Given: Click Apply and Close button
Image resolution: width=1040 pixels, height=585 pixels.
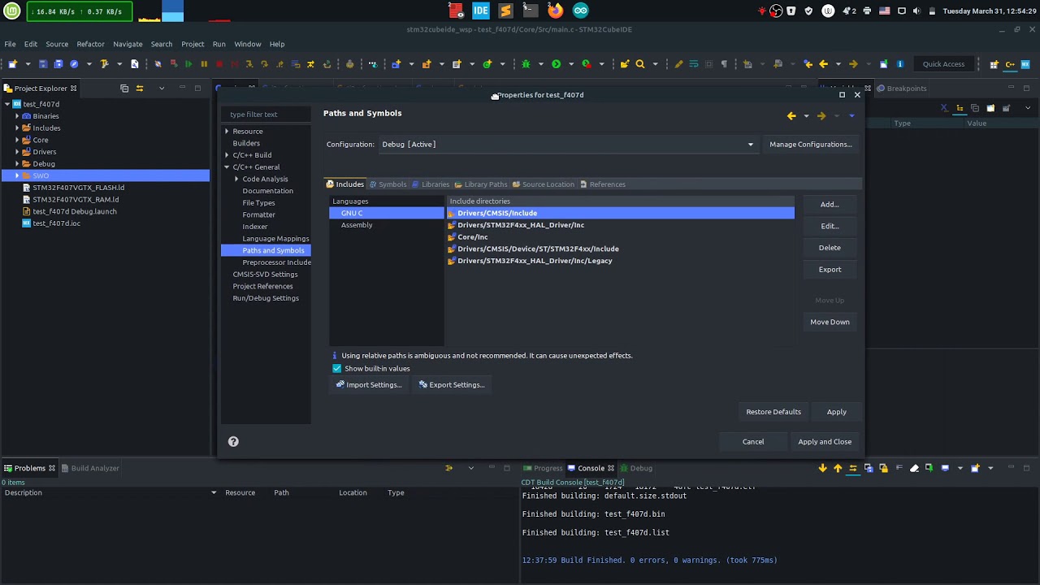Looking at the screenshot, I should coord(825,442).
